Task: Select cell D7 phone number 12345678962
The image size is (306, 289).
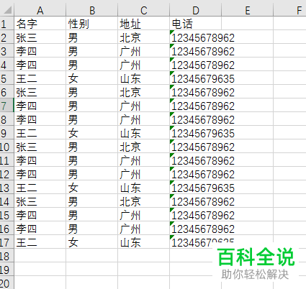Action: (x=195, y=106)
